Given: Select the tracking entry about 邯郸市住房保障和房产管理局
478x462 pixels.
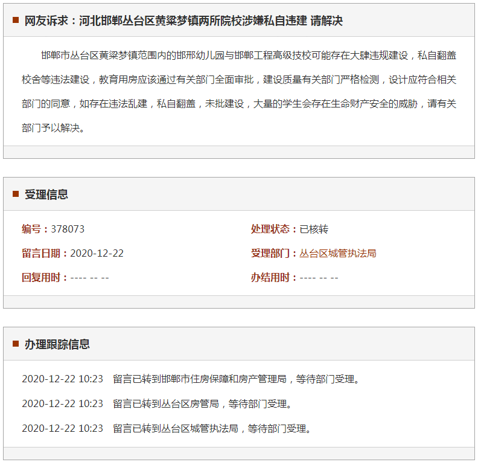Looking at the screenshot, I should click(191, 379).
